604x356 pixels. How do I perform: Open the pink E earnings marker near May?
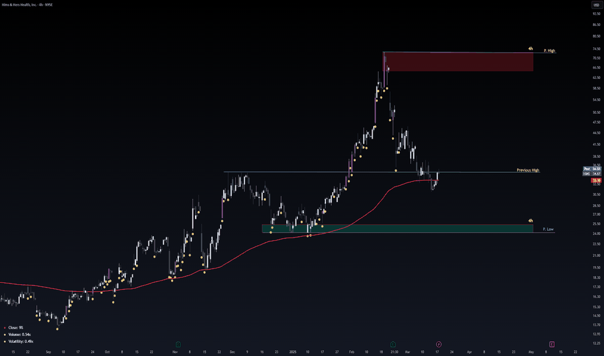point(552,344)
